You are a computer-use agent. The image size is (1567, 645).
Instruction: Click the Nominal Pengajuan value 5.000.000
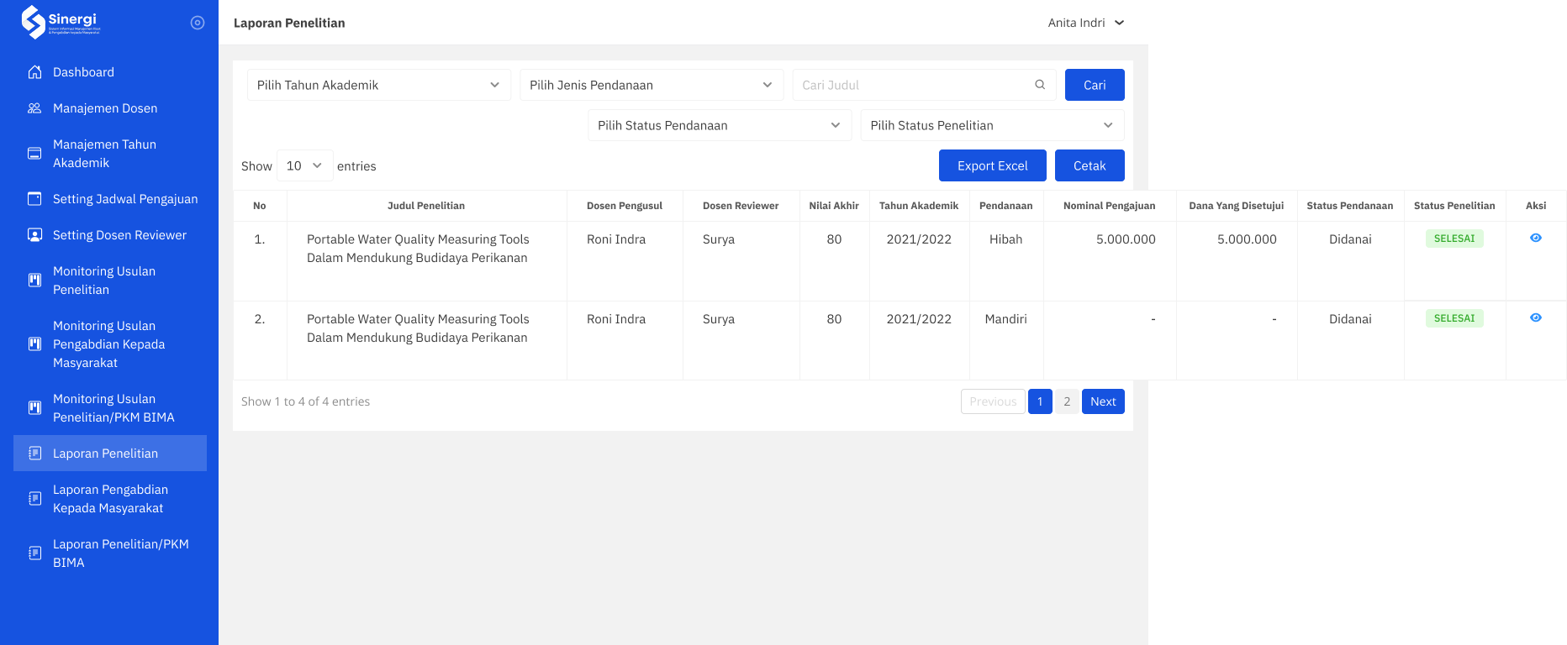click(1126, 239)
